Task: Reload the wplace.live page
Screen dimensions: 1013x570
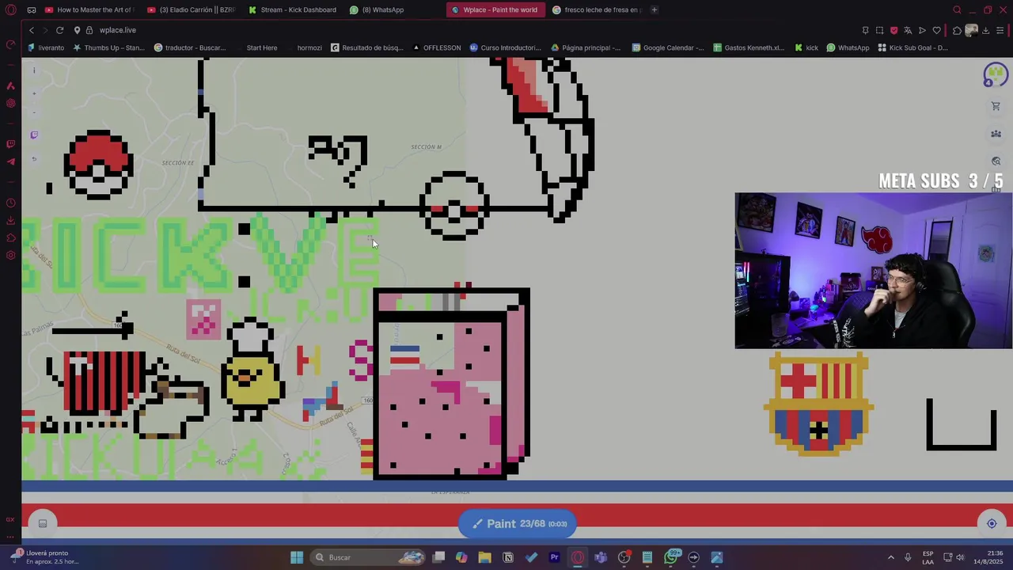Action: (59, 30)
